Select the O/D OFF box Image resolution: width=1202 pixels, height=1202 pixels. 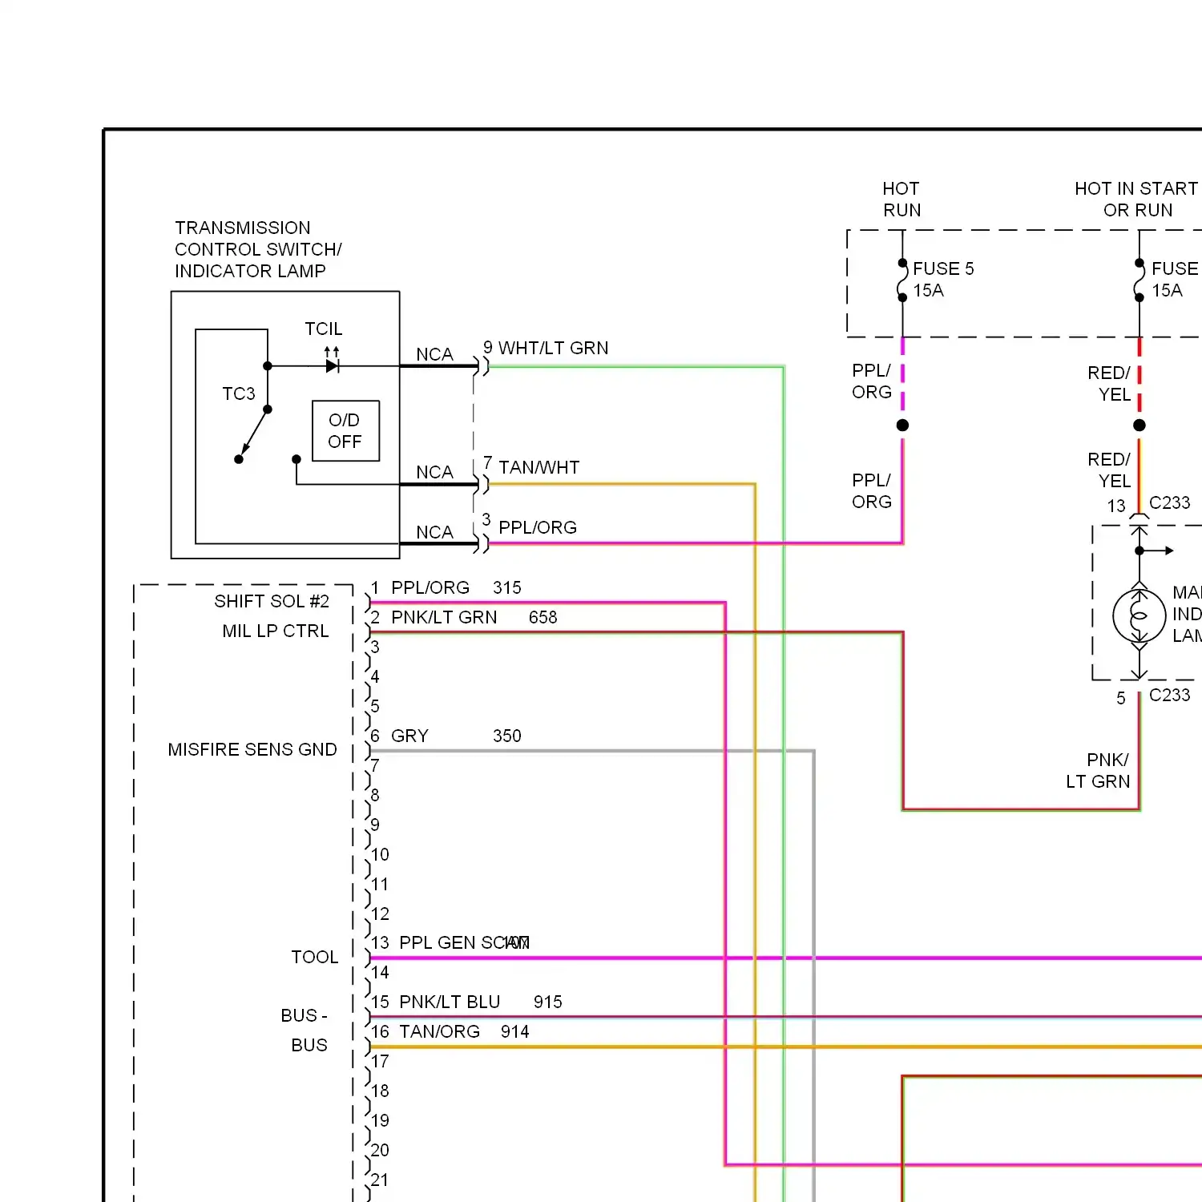(345, 431)
